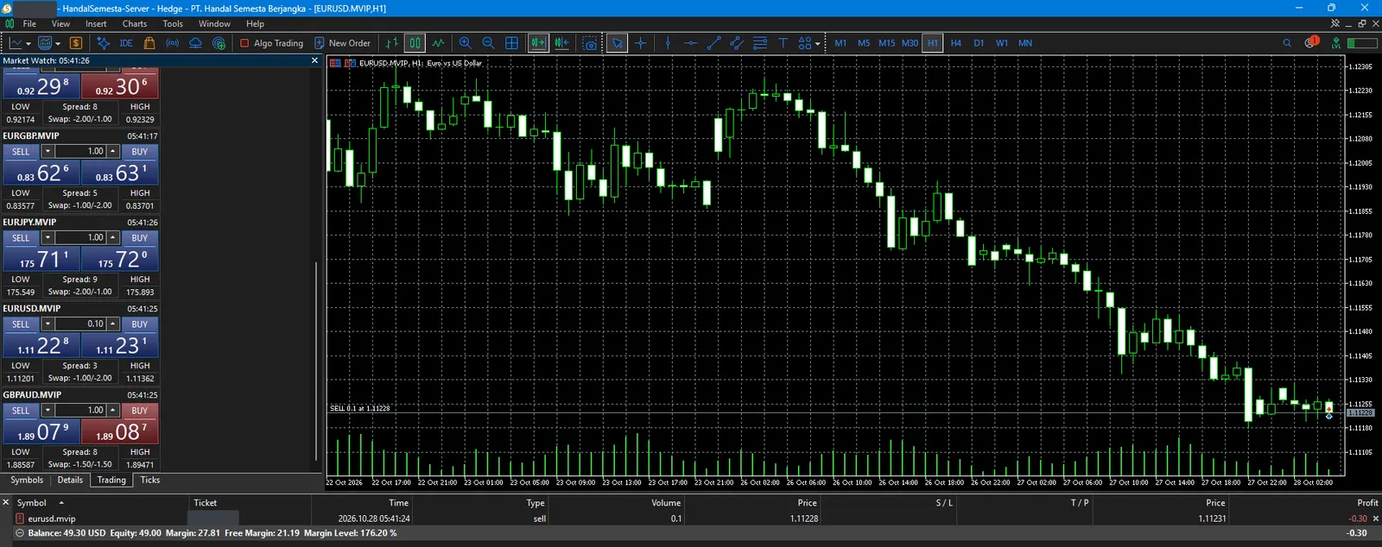
Task: Tile chart windows grid icon
Action: (x=511, y=43)
